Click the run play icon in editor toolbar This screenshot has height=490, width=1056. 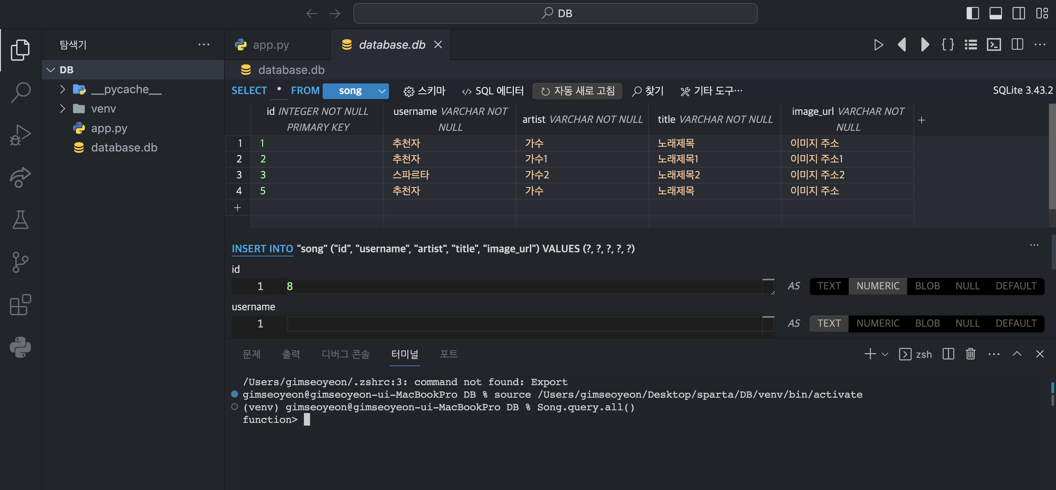pos(878,45)
